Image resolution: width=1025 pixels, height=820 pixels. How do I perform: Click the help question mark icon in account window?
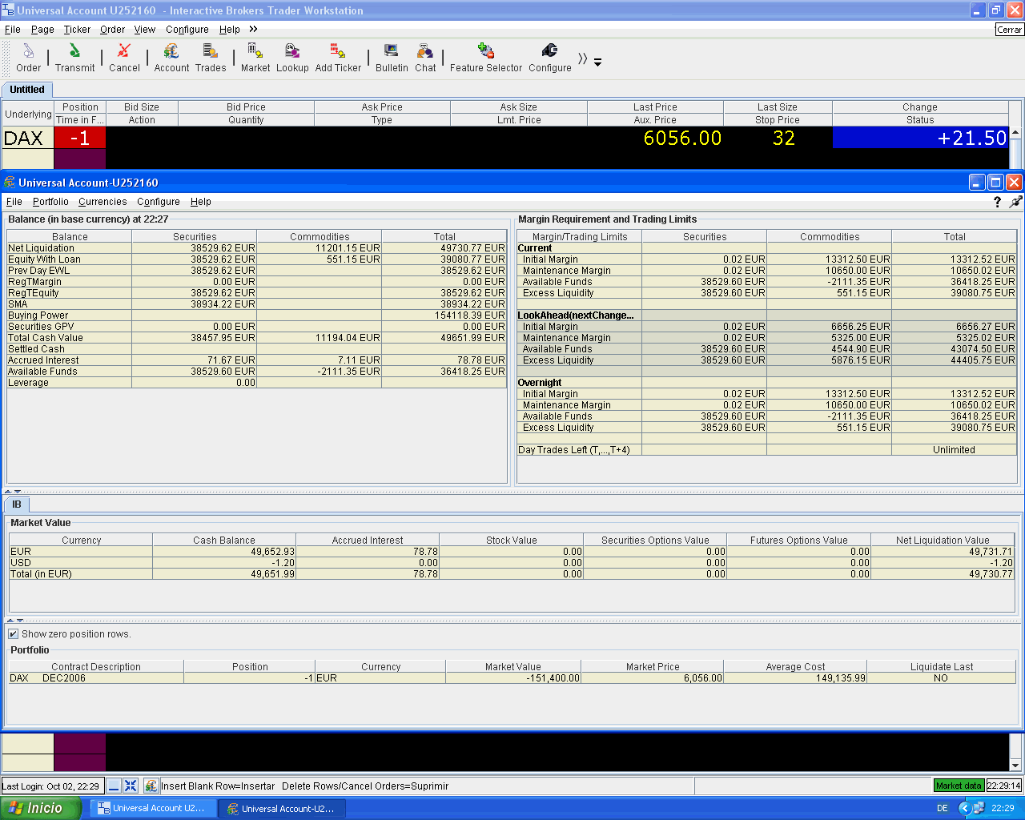point(997,202)
